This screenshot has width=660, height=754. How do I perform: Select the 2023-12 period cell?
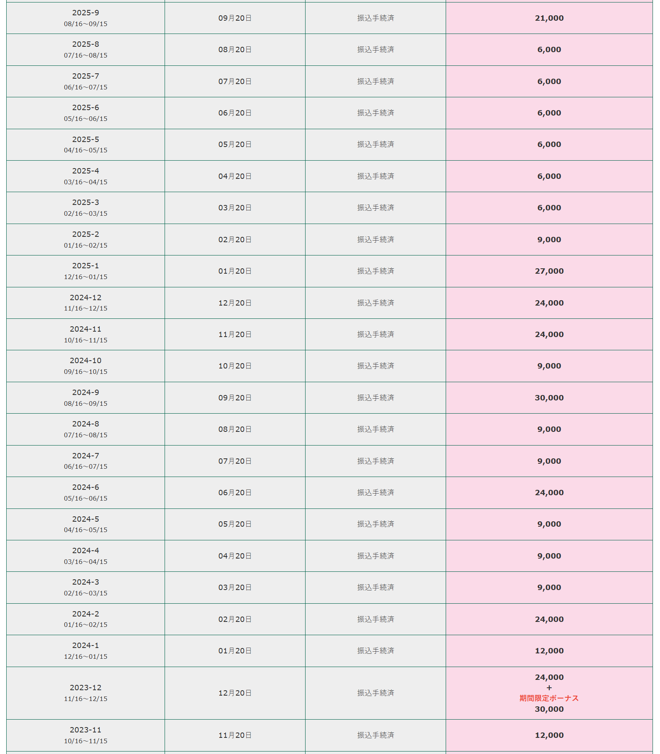click(85, 693)
